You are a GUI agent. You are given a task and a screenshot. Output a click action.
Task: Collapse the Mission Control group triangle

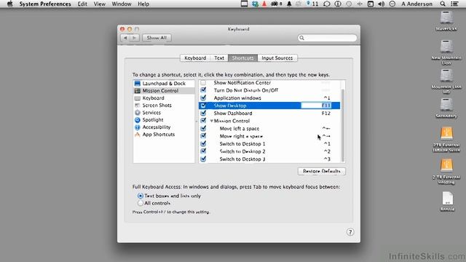point(212,121)
